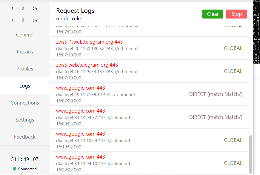Select the zws5-1.web.telegram.org:443 log entry
The width and height of the screenshot is (260, 175).
(x=89, y=42)
